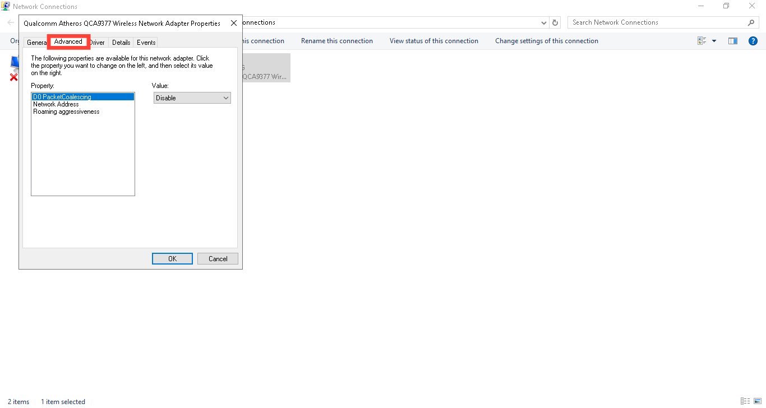Toggle the preview pane icon

(732, 41)
